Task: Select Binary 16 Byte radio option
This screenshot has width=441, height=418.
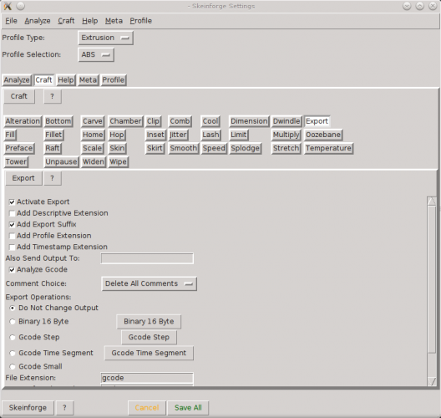Action: pyautogui.click(x=13, y=322)
